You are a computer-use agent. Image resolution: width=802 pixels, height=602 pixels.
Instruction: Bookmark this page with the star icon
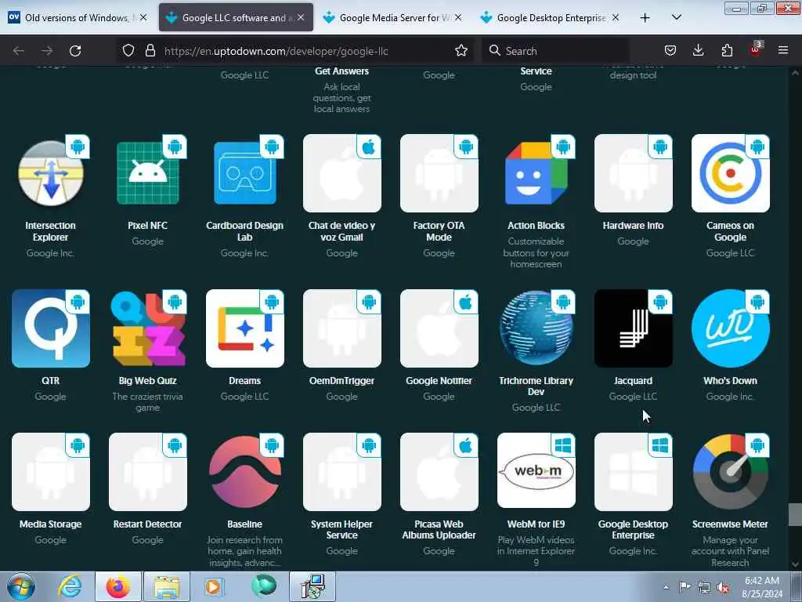[x=461, y=51]
